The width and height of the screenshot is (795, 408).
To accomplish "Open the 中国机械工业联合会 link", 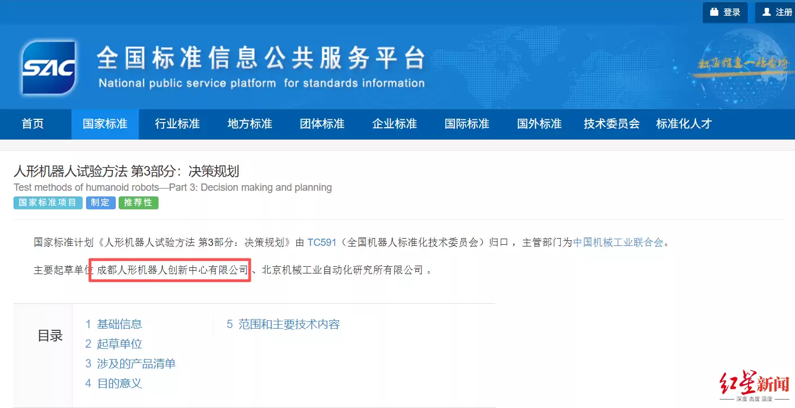I will click(618, 243).
